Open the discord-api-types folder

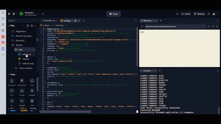[x=23, y=36]
